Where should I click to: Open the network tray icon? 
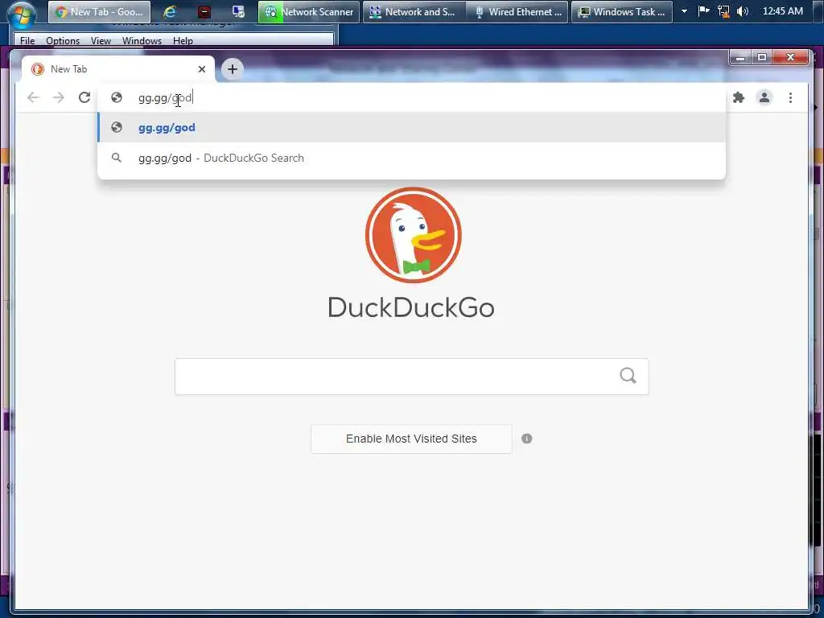[723, 11]
